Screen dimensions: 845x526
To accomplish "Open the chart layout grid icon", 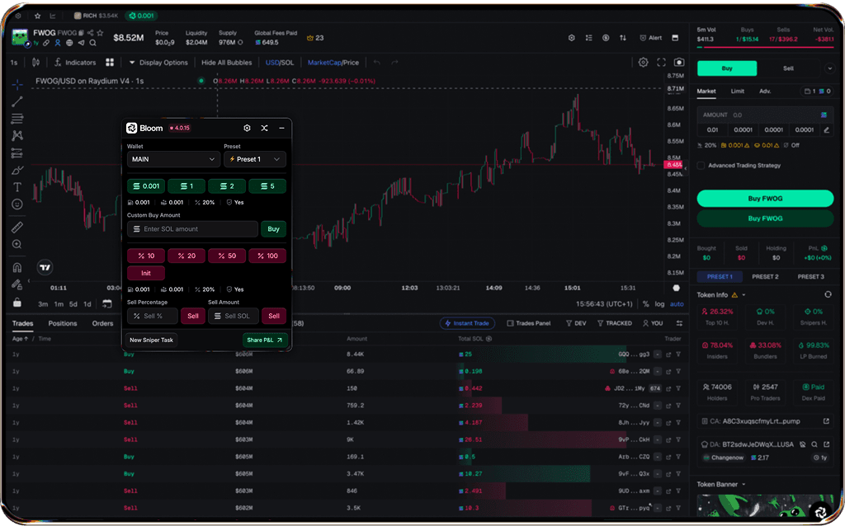I will click(110, 63).
